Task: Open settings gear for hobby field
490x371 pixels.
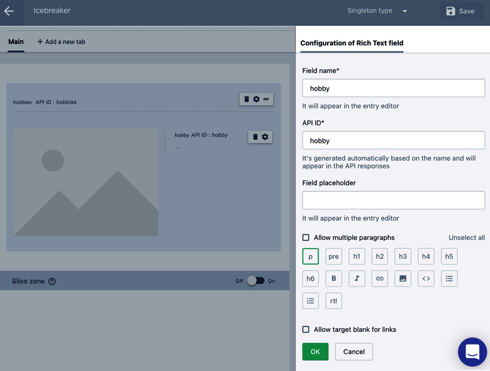Action: (265, 137)
